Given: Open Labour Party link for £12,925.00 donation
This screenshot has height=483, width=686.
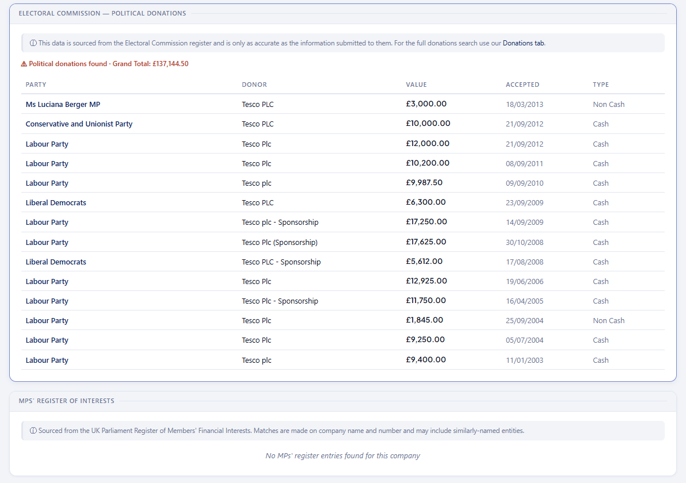Looking at the screenshot, I should click(47, 282).
